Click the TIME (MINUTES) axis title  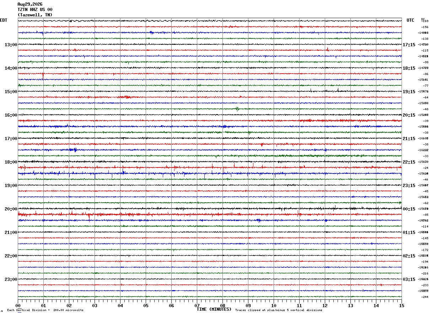(x=214, y=309)
